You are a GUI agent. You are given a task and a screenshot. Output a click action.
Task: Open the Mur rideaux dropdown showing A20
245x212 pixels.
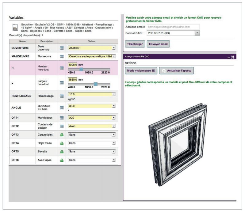click(92, 118)
